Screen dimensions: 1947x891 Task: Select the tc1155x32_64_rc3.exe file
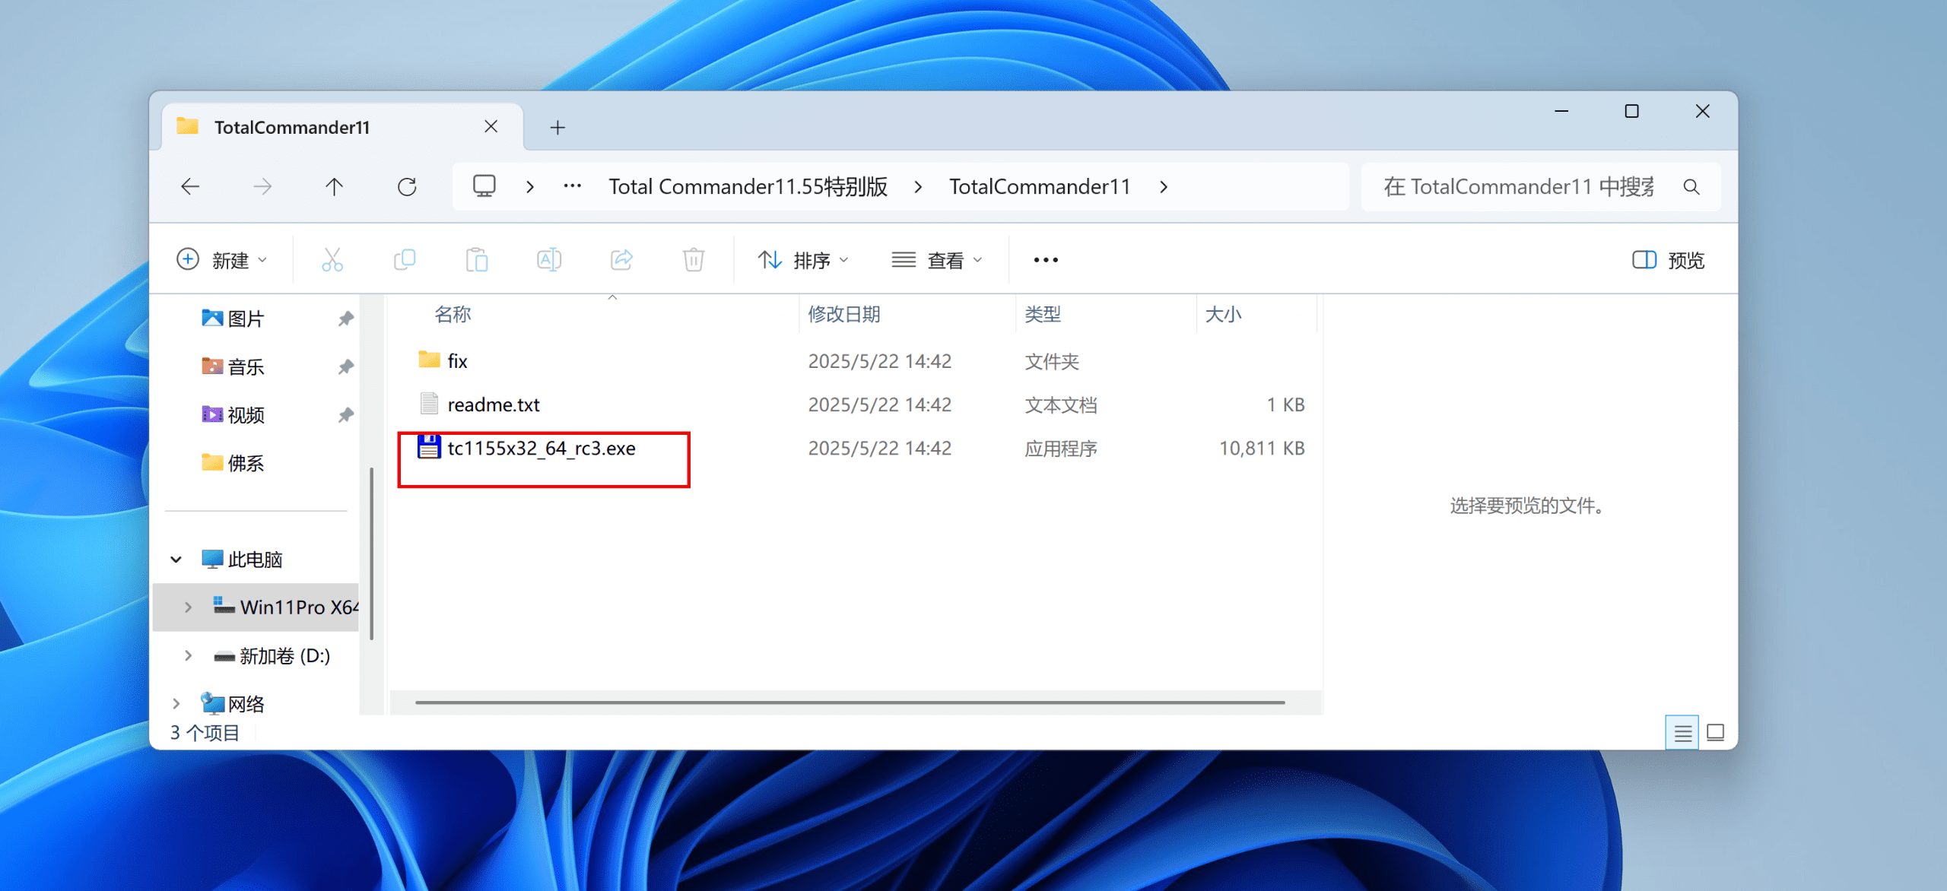pos(541,449)
